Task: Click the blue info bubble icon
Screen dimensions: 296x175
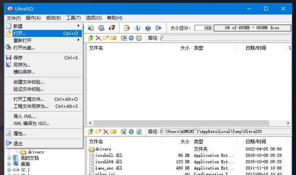Action: (x=137, y=28)
